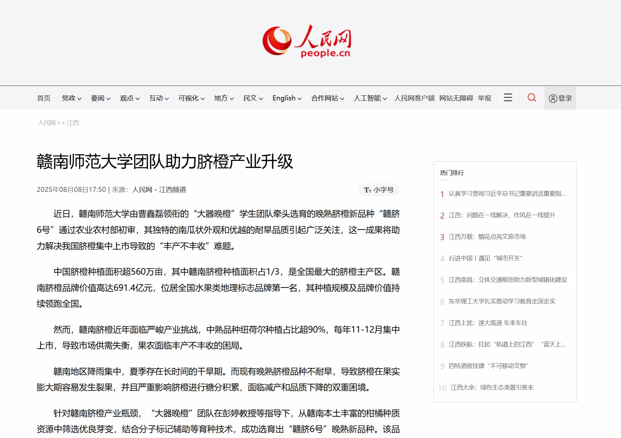The image size is (621, 438).
Task: Expand the English dropdown arrow
Action: 299,98
